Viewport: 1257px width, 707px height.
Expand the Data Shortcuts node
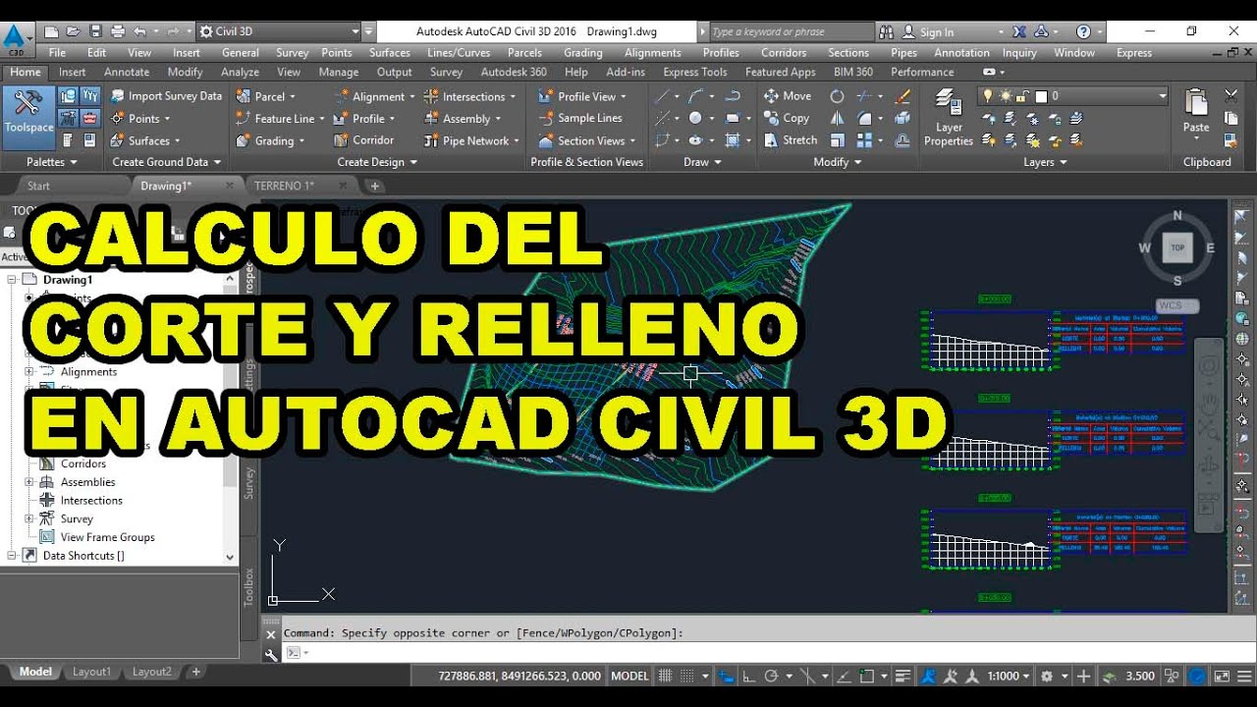12,556
